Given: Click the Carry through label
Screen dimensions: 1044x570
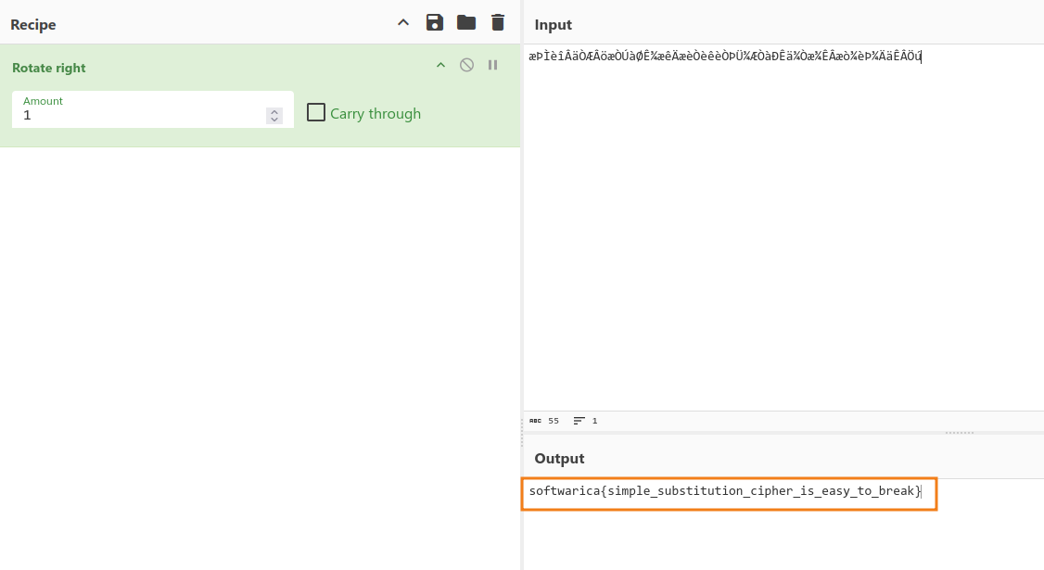Looking at the screenshot, I should coord(375,114).
